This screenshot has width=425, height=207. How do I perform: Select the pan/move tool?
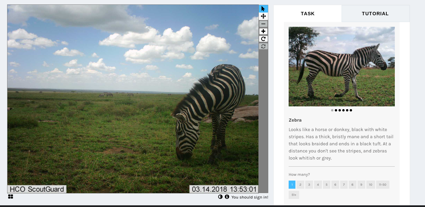pos(263,16)
